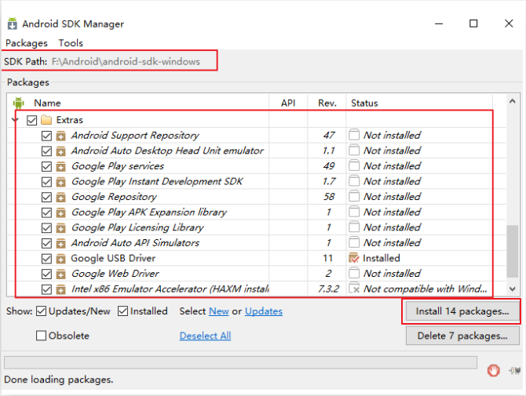This screenshot has width=526, height=396.
Task: Toggle the Updates/New filter checkbox
Action: pos(41,311)
